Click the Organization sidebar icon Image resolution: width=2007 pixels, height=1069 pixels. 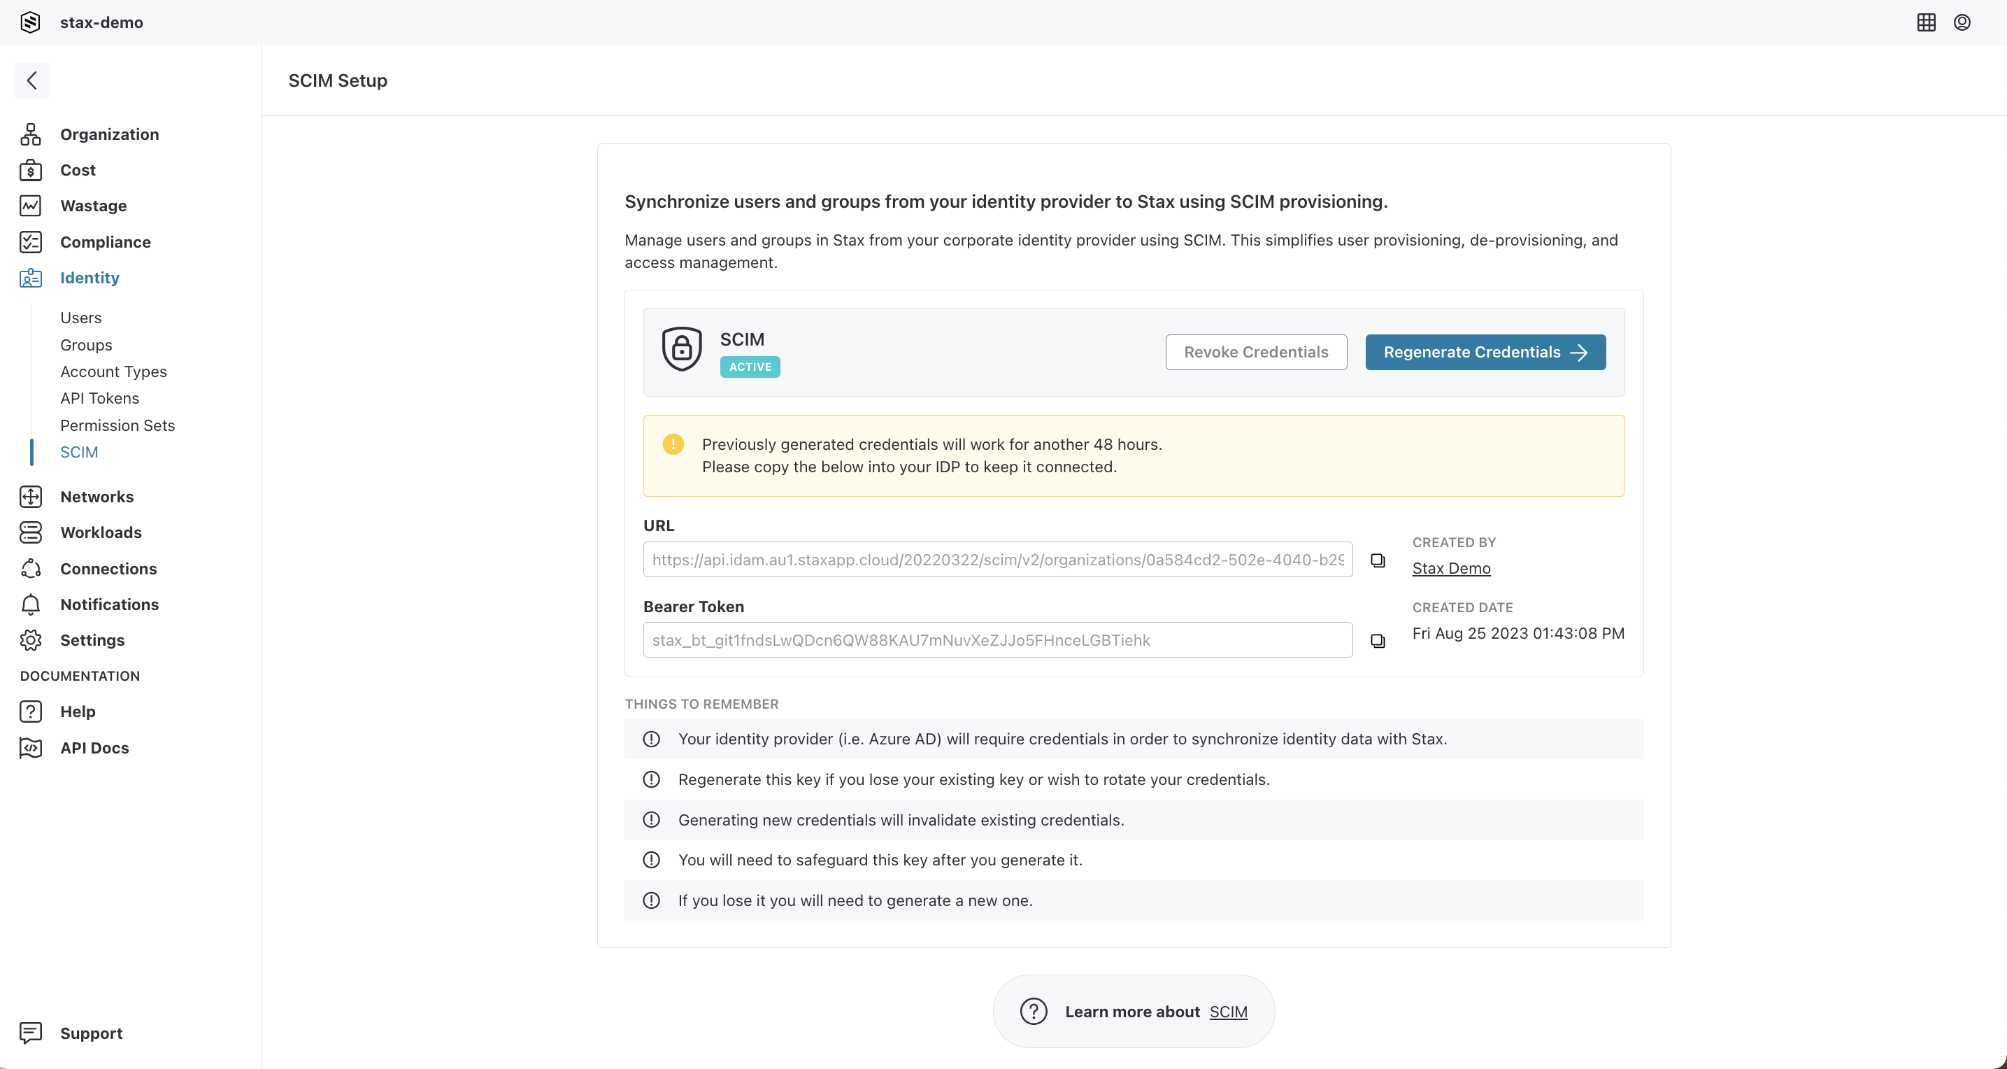pyautogui.click(x=31, y=134)
